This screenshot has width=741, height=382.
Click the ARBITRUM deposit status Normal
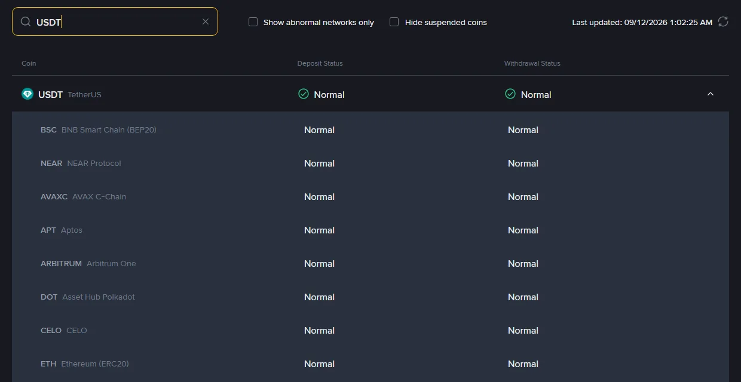(319, 263)
